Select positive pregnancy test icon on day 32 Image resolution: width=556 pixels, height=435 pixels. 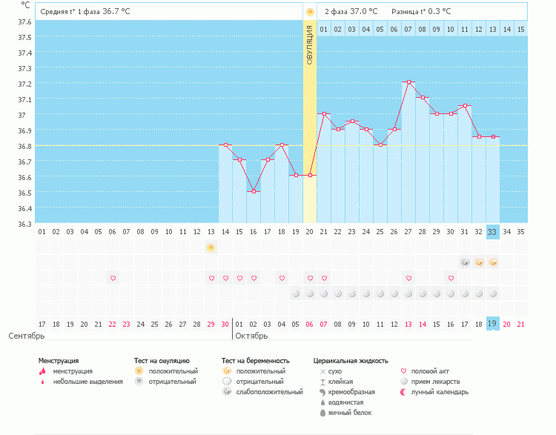(479, 262)
